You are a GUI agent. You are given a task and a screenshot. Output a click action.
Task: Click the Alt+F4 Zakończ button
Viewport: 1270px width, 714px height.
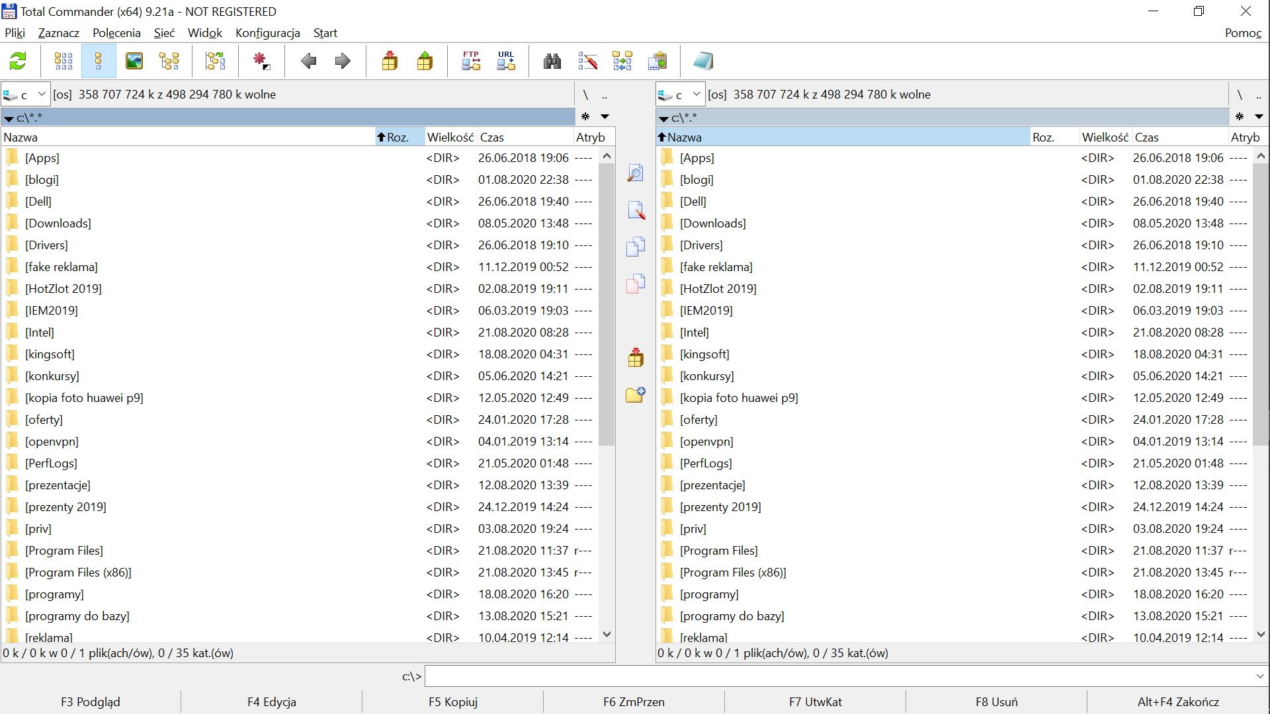tap(1179, 702)
